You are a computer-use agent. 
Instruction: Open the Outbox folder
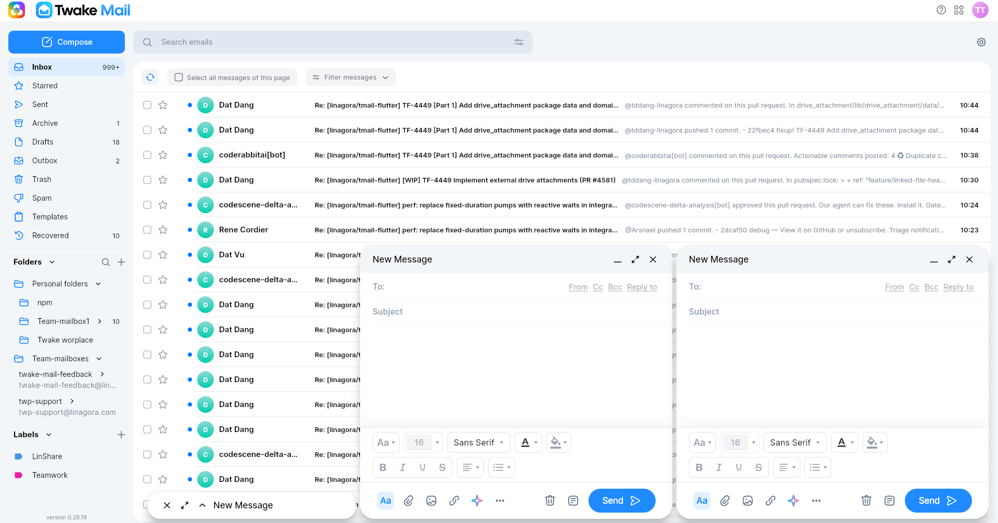(67, 161)
